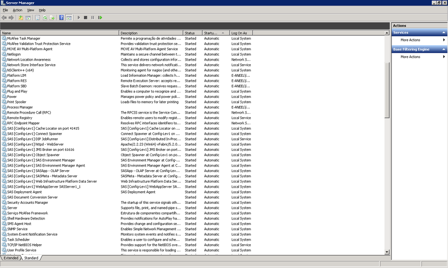Select the Platform LIM gear icon
The image size is (448, 268).
(4, 75)
